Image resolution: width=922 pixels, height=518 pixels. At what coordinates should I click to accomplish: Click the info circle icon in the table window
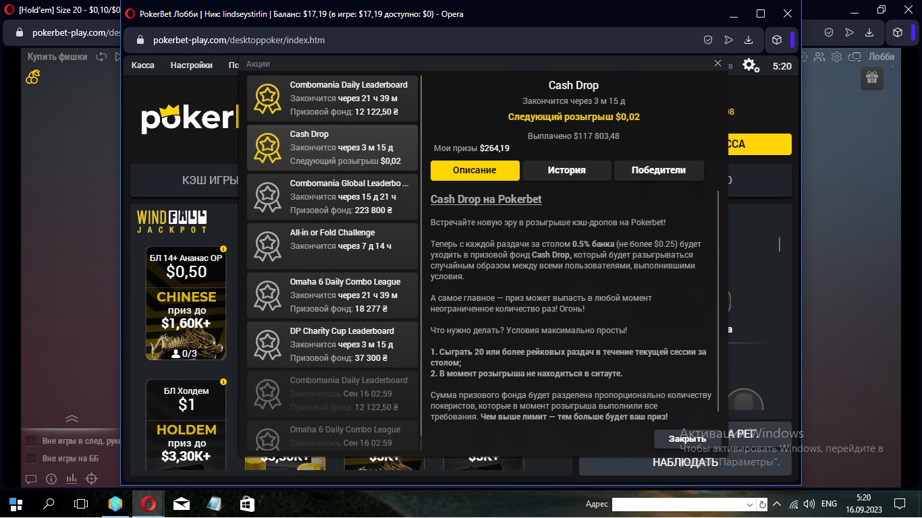[51, 479]
